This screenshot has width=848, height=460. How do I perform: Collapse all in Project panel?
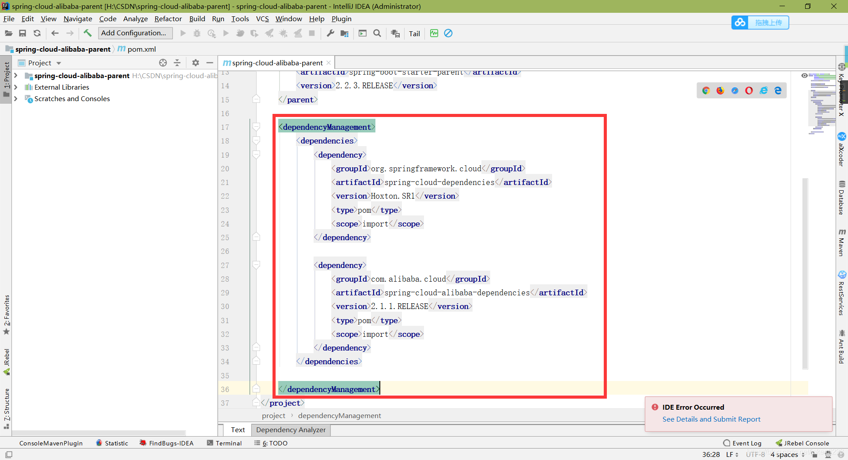177,63
